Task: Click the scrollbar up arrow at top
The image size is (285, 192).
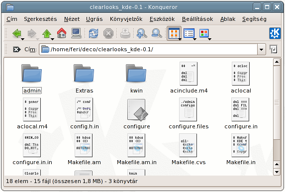Action: point(277,62)
